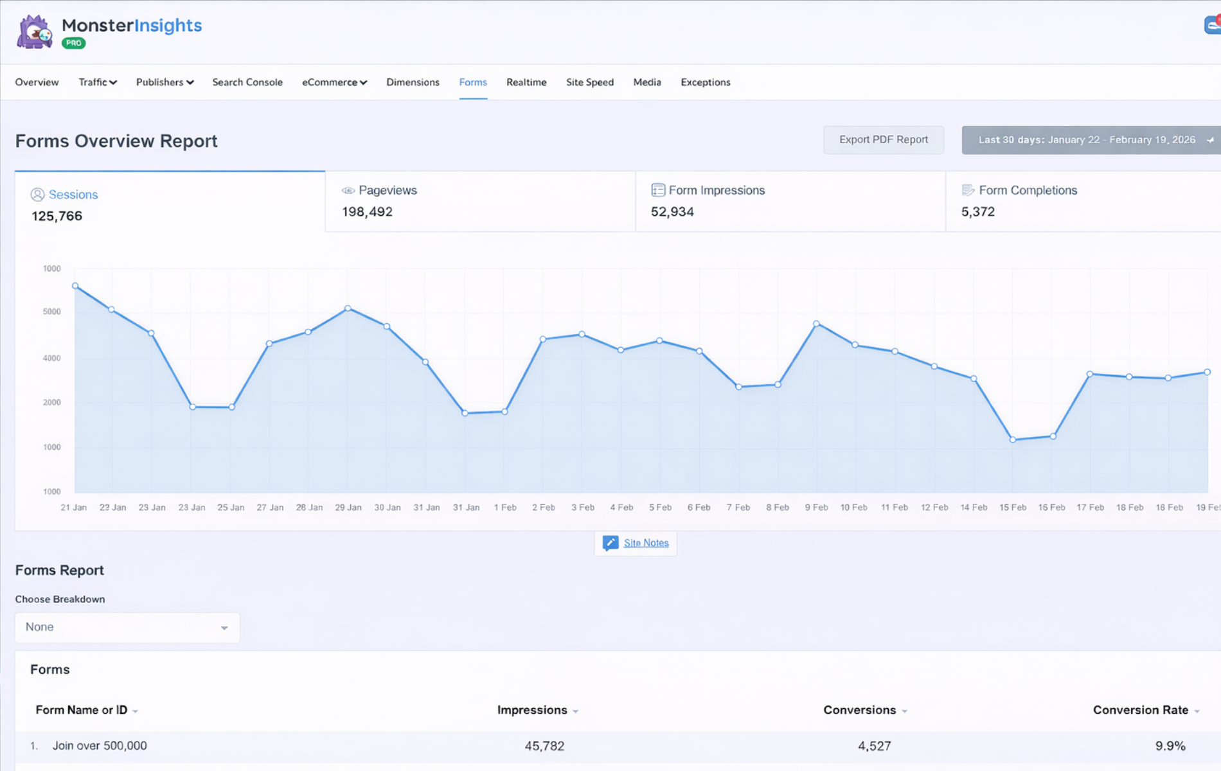
Task: Open the notifications inbox icon
Action: 1212,25
